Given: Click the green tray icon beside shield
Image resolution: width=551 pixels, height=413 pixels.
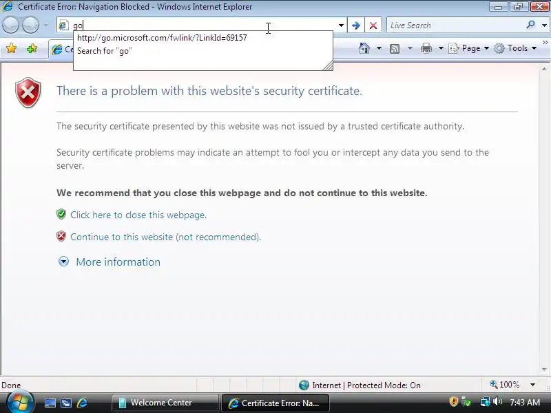Looking at the screenshot, I should click(x=466, y=402).
